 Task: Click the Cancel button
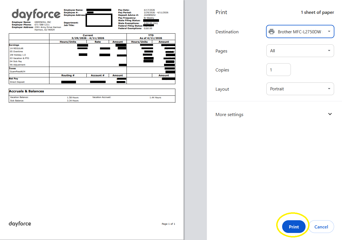(321, 227)
